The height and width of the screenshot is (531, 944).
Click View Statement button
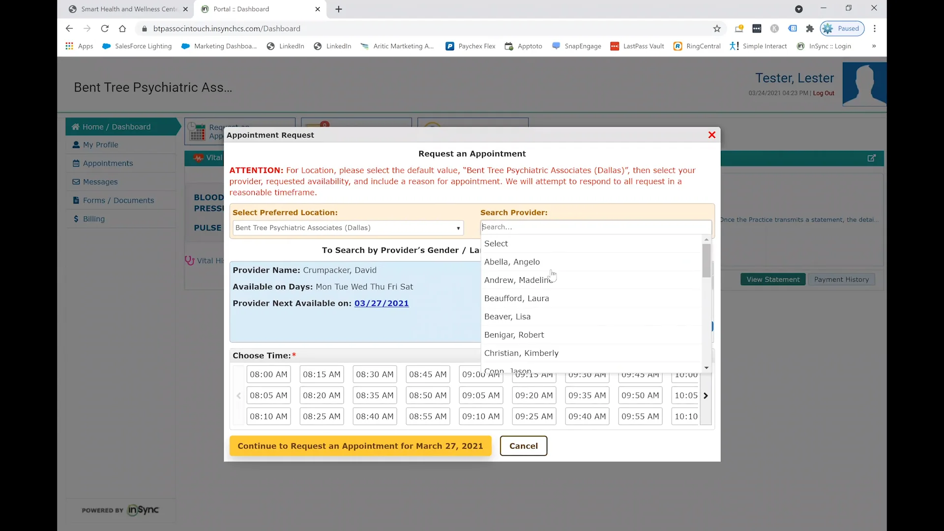coord(773,279)
